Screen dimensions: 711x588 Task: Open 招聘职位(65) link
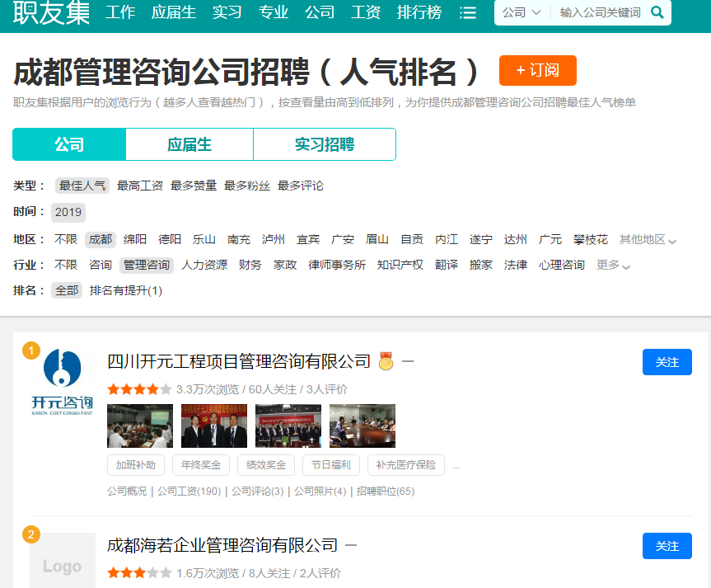pos(386,492)
